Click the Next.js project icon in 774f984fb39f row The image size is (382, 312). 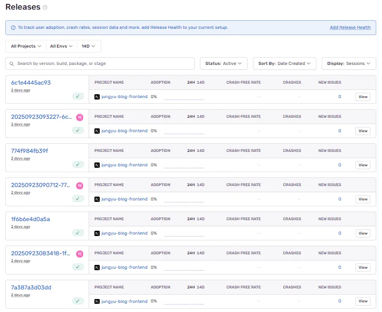pos(97,165)
